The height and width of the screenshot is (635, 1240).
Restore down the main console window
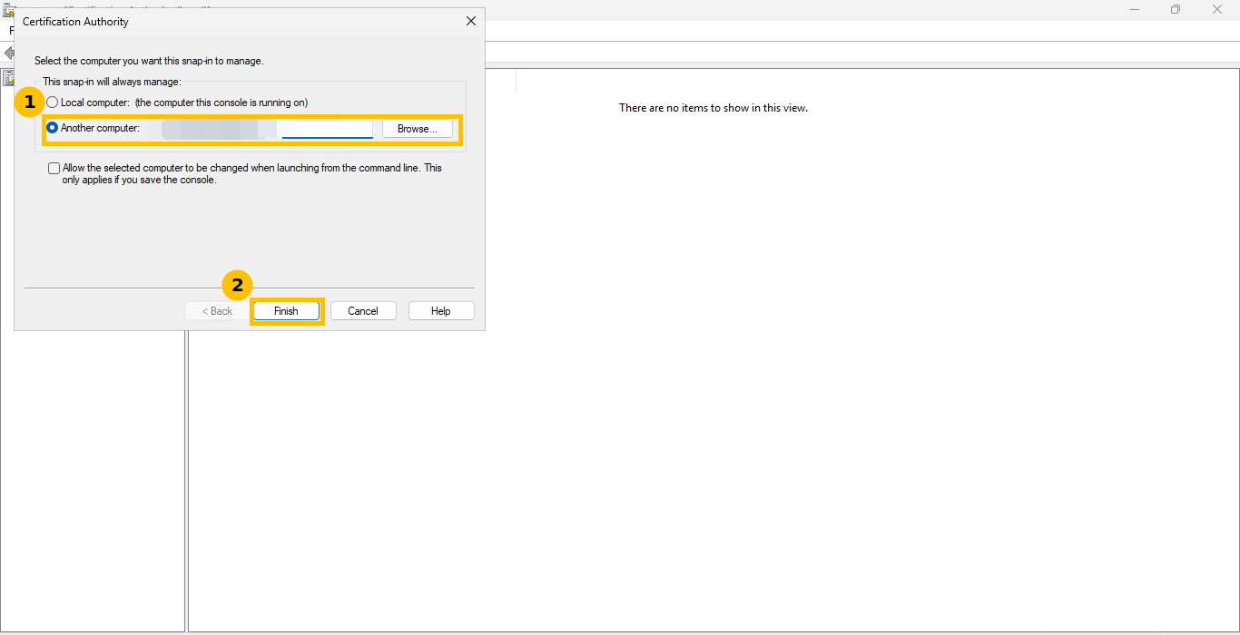(1176, 9)
